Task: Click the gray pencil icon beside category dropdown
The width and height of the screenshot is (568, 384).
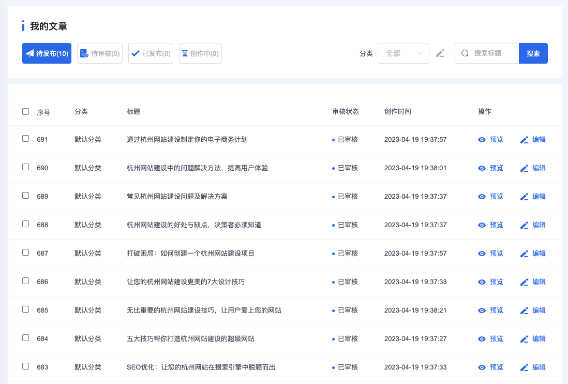Action: (x=440, y=53)
